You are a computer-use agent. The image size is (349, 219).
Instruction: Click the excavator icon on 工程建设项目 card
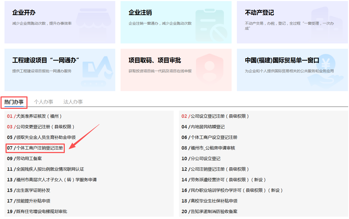(98, 70)
